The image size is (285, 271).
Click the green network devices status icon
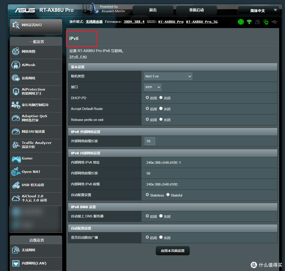click(266, 22)
